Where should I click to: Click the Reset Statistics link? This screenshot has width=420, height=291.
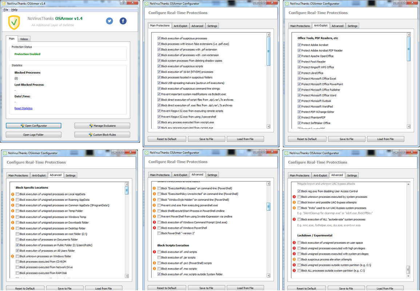(x=23, y=108)
